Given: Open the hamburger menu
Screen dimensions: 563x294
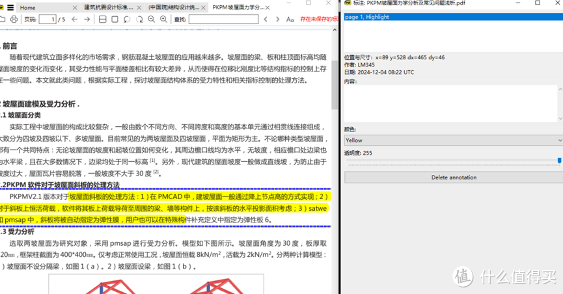Looking at the screenshot, I should pyautogui.click(x=10, y=7).
